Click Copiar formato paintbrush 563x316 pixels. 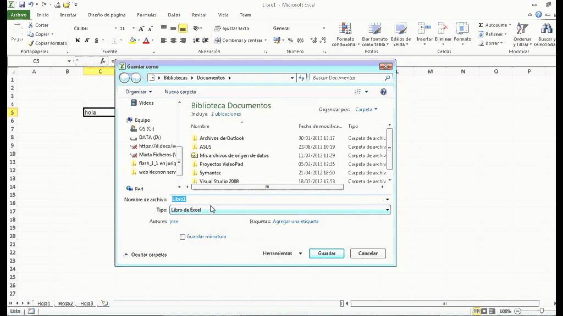coord(47,43)
